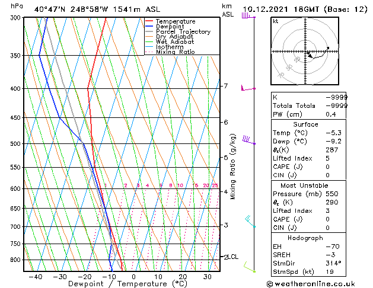Click the Pressure (mb) value 550
The image size is (373, 288).
[332, 194]
